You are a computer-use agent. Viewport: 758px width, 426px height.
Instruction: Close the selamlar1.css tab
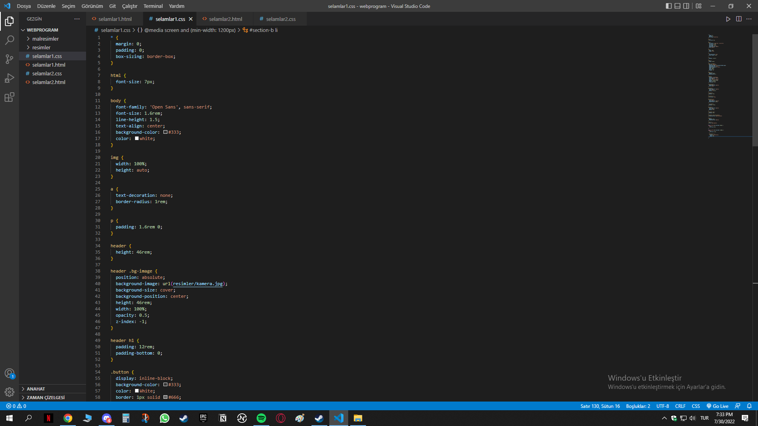click(191, 19)
